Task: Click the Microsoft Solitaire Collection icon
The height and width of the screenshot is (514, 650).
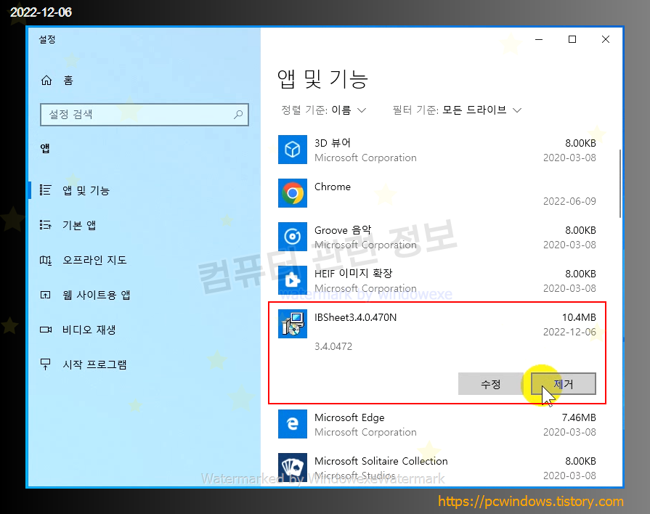Action: point(293,468)
